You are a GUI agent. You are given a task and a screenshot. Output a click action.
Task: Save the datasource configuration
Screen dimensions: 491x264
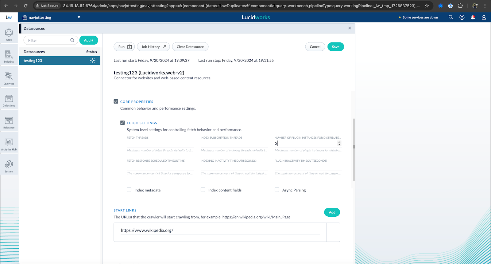tap(336, 47)
